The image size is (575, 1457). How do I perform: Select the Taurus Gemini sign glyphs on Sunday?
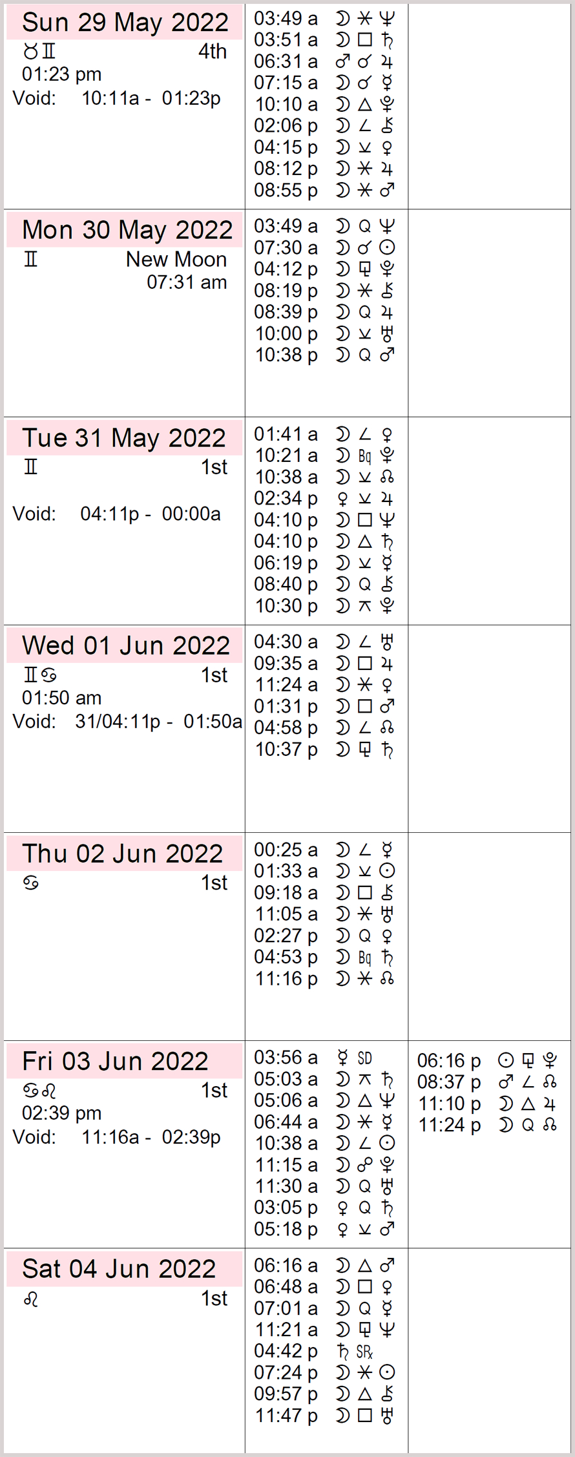[39, 52]
